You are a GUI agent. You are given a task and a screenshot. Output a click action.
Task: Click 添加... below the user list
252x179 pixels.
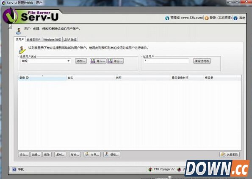pos(24,155)
